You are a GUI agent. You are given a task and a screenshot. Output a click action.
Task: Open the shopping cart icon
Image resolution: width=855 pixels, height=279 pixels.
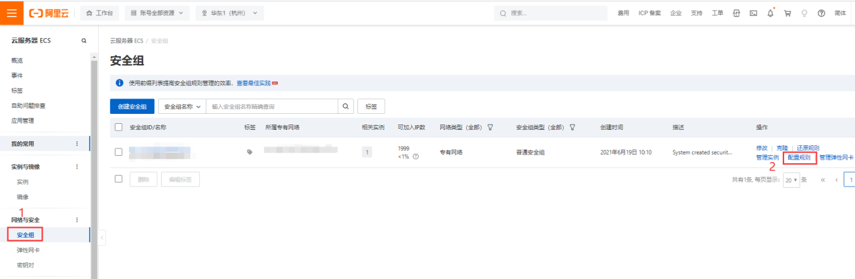(x=788, y=13)
